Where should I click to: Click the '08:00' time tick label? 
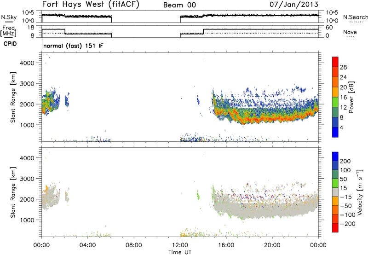[134, 245]
